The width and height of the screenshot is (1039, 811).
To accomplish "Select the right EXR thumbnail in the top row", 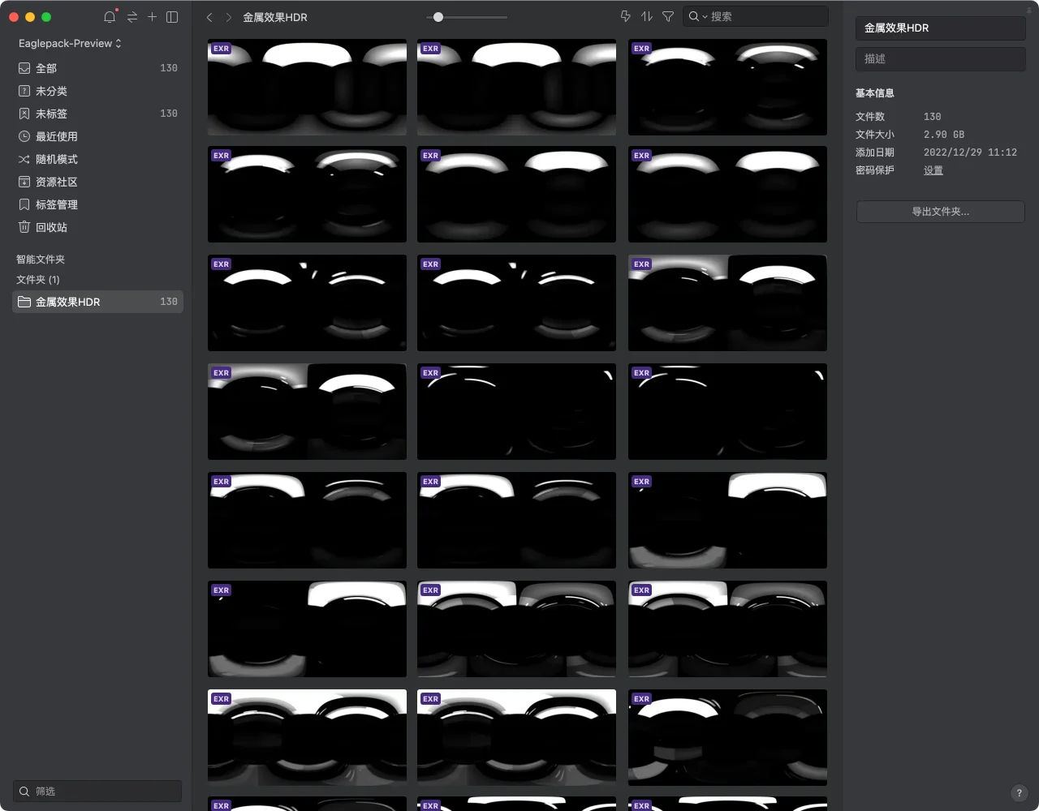I will [x=727, y=87].
